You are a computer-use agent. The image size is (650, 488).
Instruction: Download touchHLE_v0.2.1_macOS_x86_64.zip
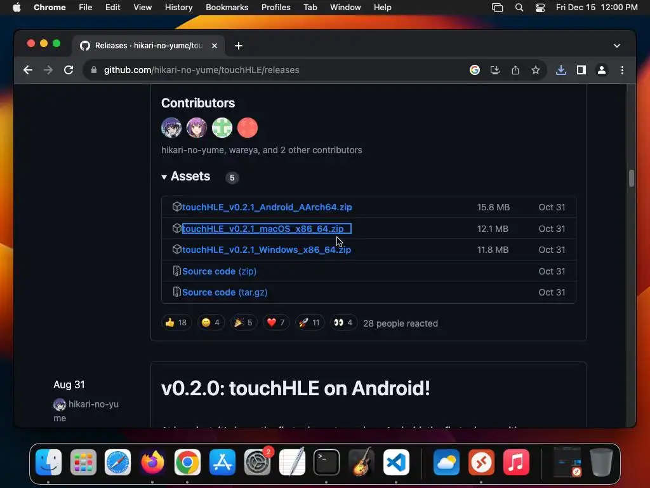[267, 229]
